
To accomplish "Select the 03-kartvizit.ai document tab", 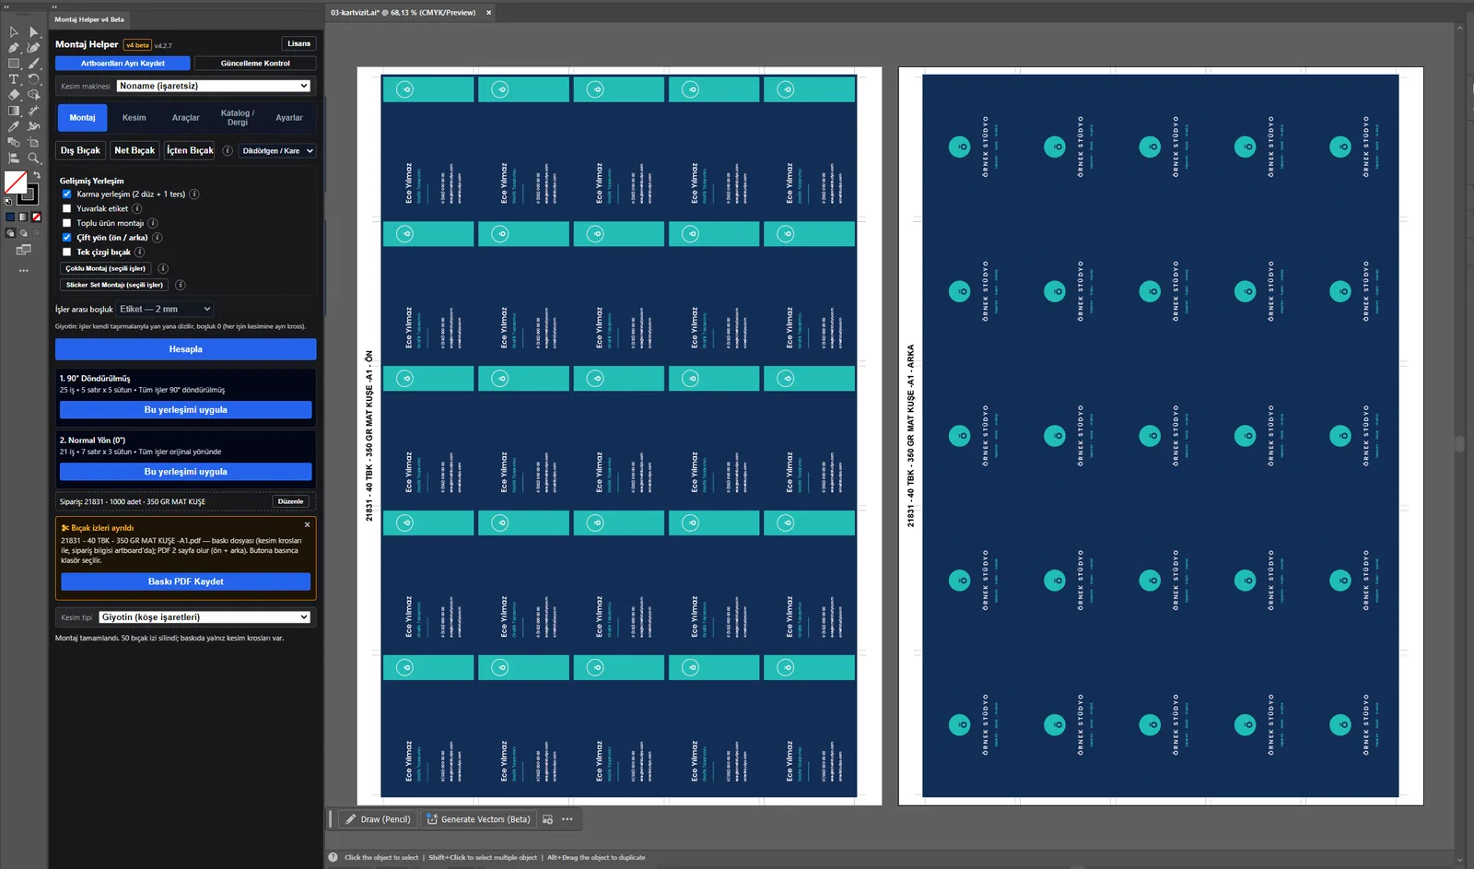I will 404,13.
